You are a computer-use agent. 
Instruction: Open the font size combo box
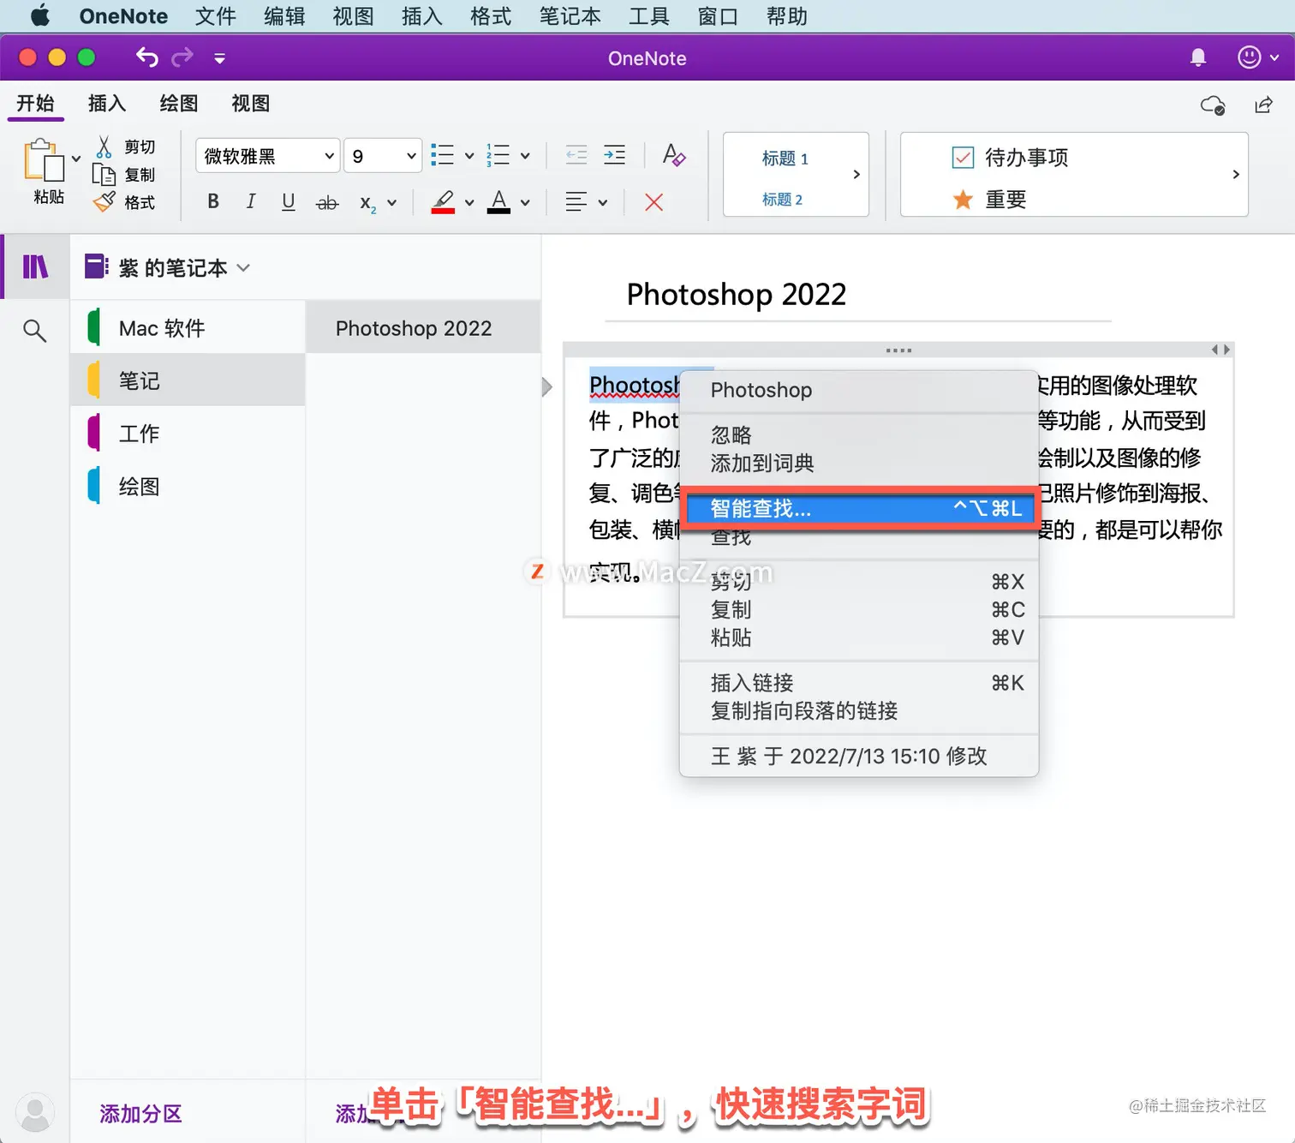click(x=383, y=156)
